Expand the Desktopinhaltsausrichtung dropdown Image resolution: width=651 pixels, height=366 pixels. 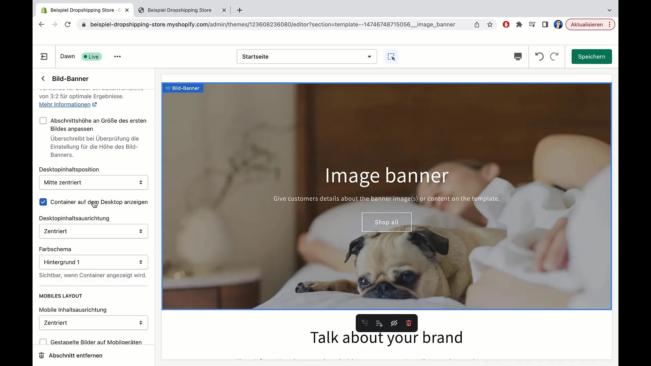coord(93,231)
